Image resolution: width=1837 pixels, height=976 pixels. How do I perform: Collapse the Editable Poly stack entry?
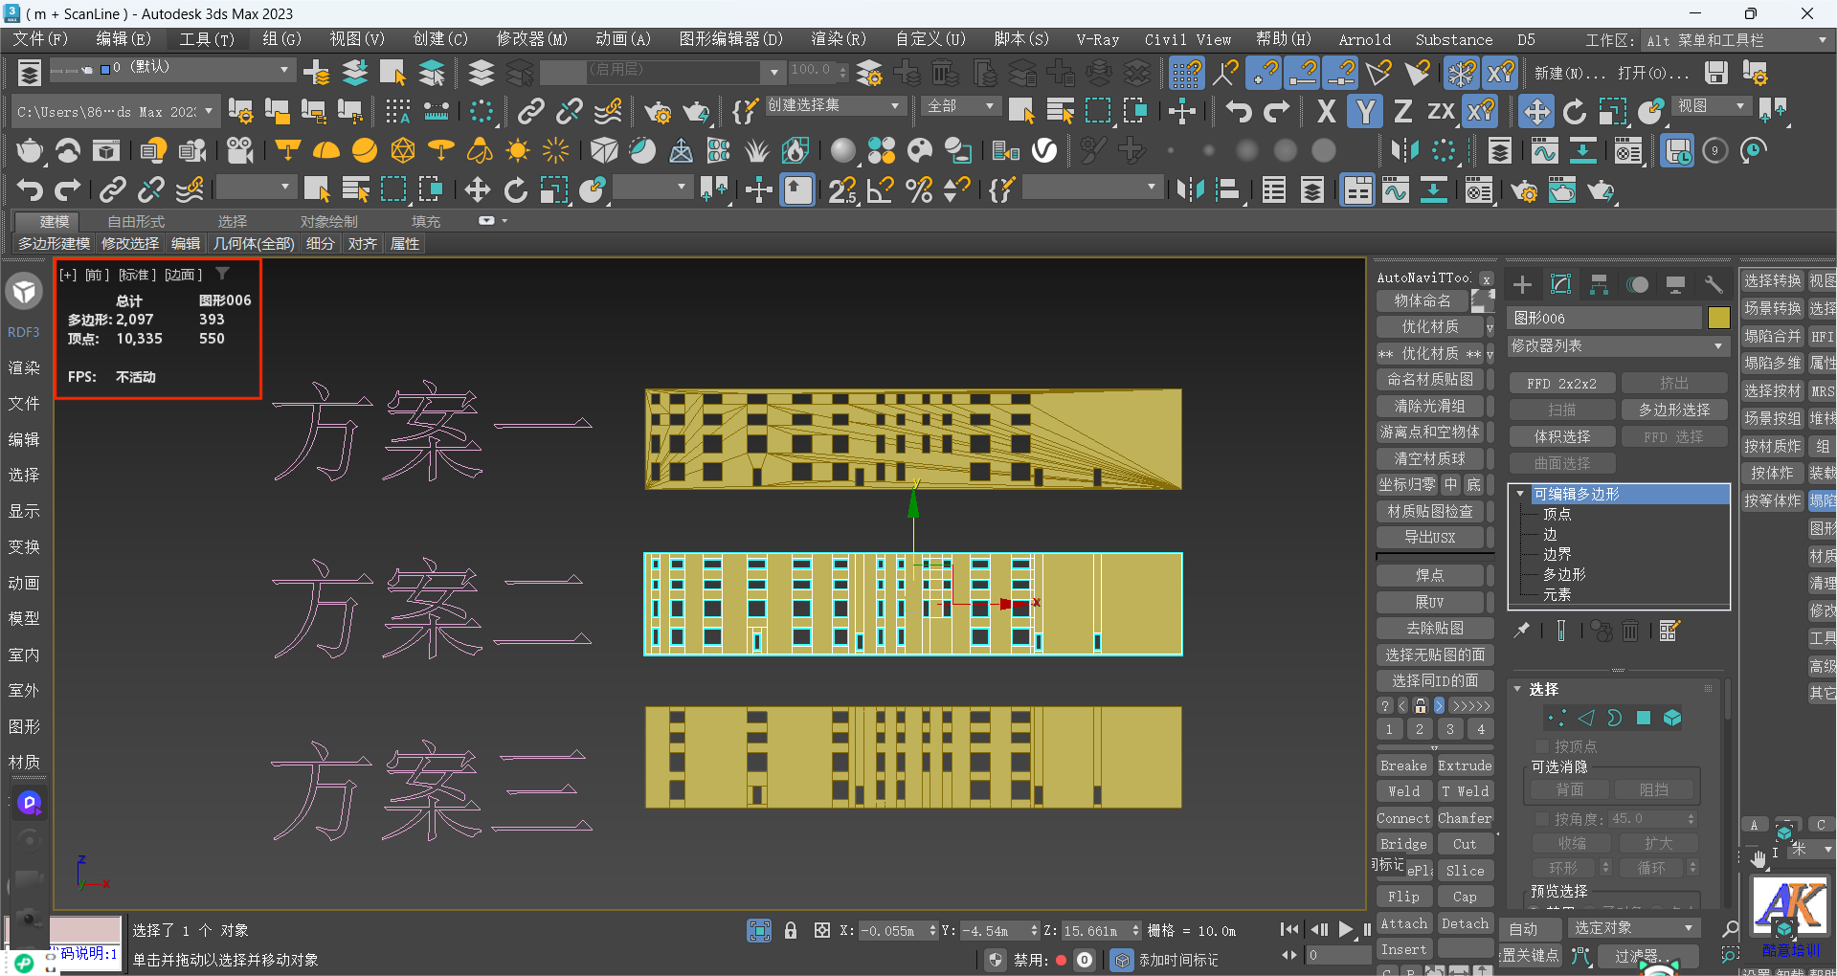pos(1520,494)
